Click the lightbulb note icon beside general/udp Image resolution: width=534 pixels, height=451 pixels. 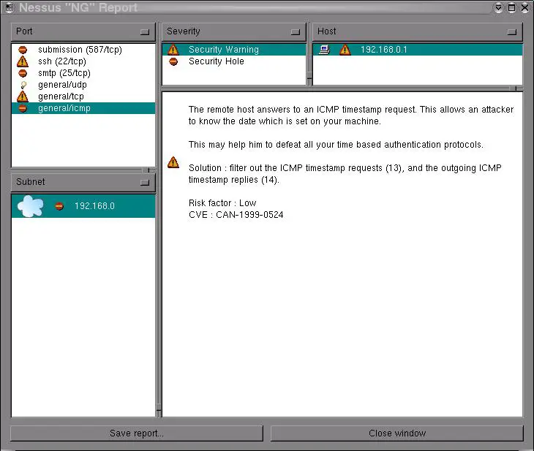(x=23, y=85)
